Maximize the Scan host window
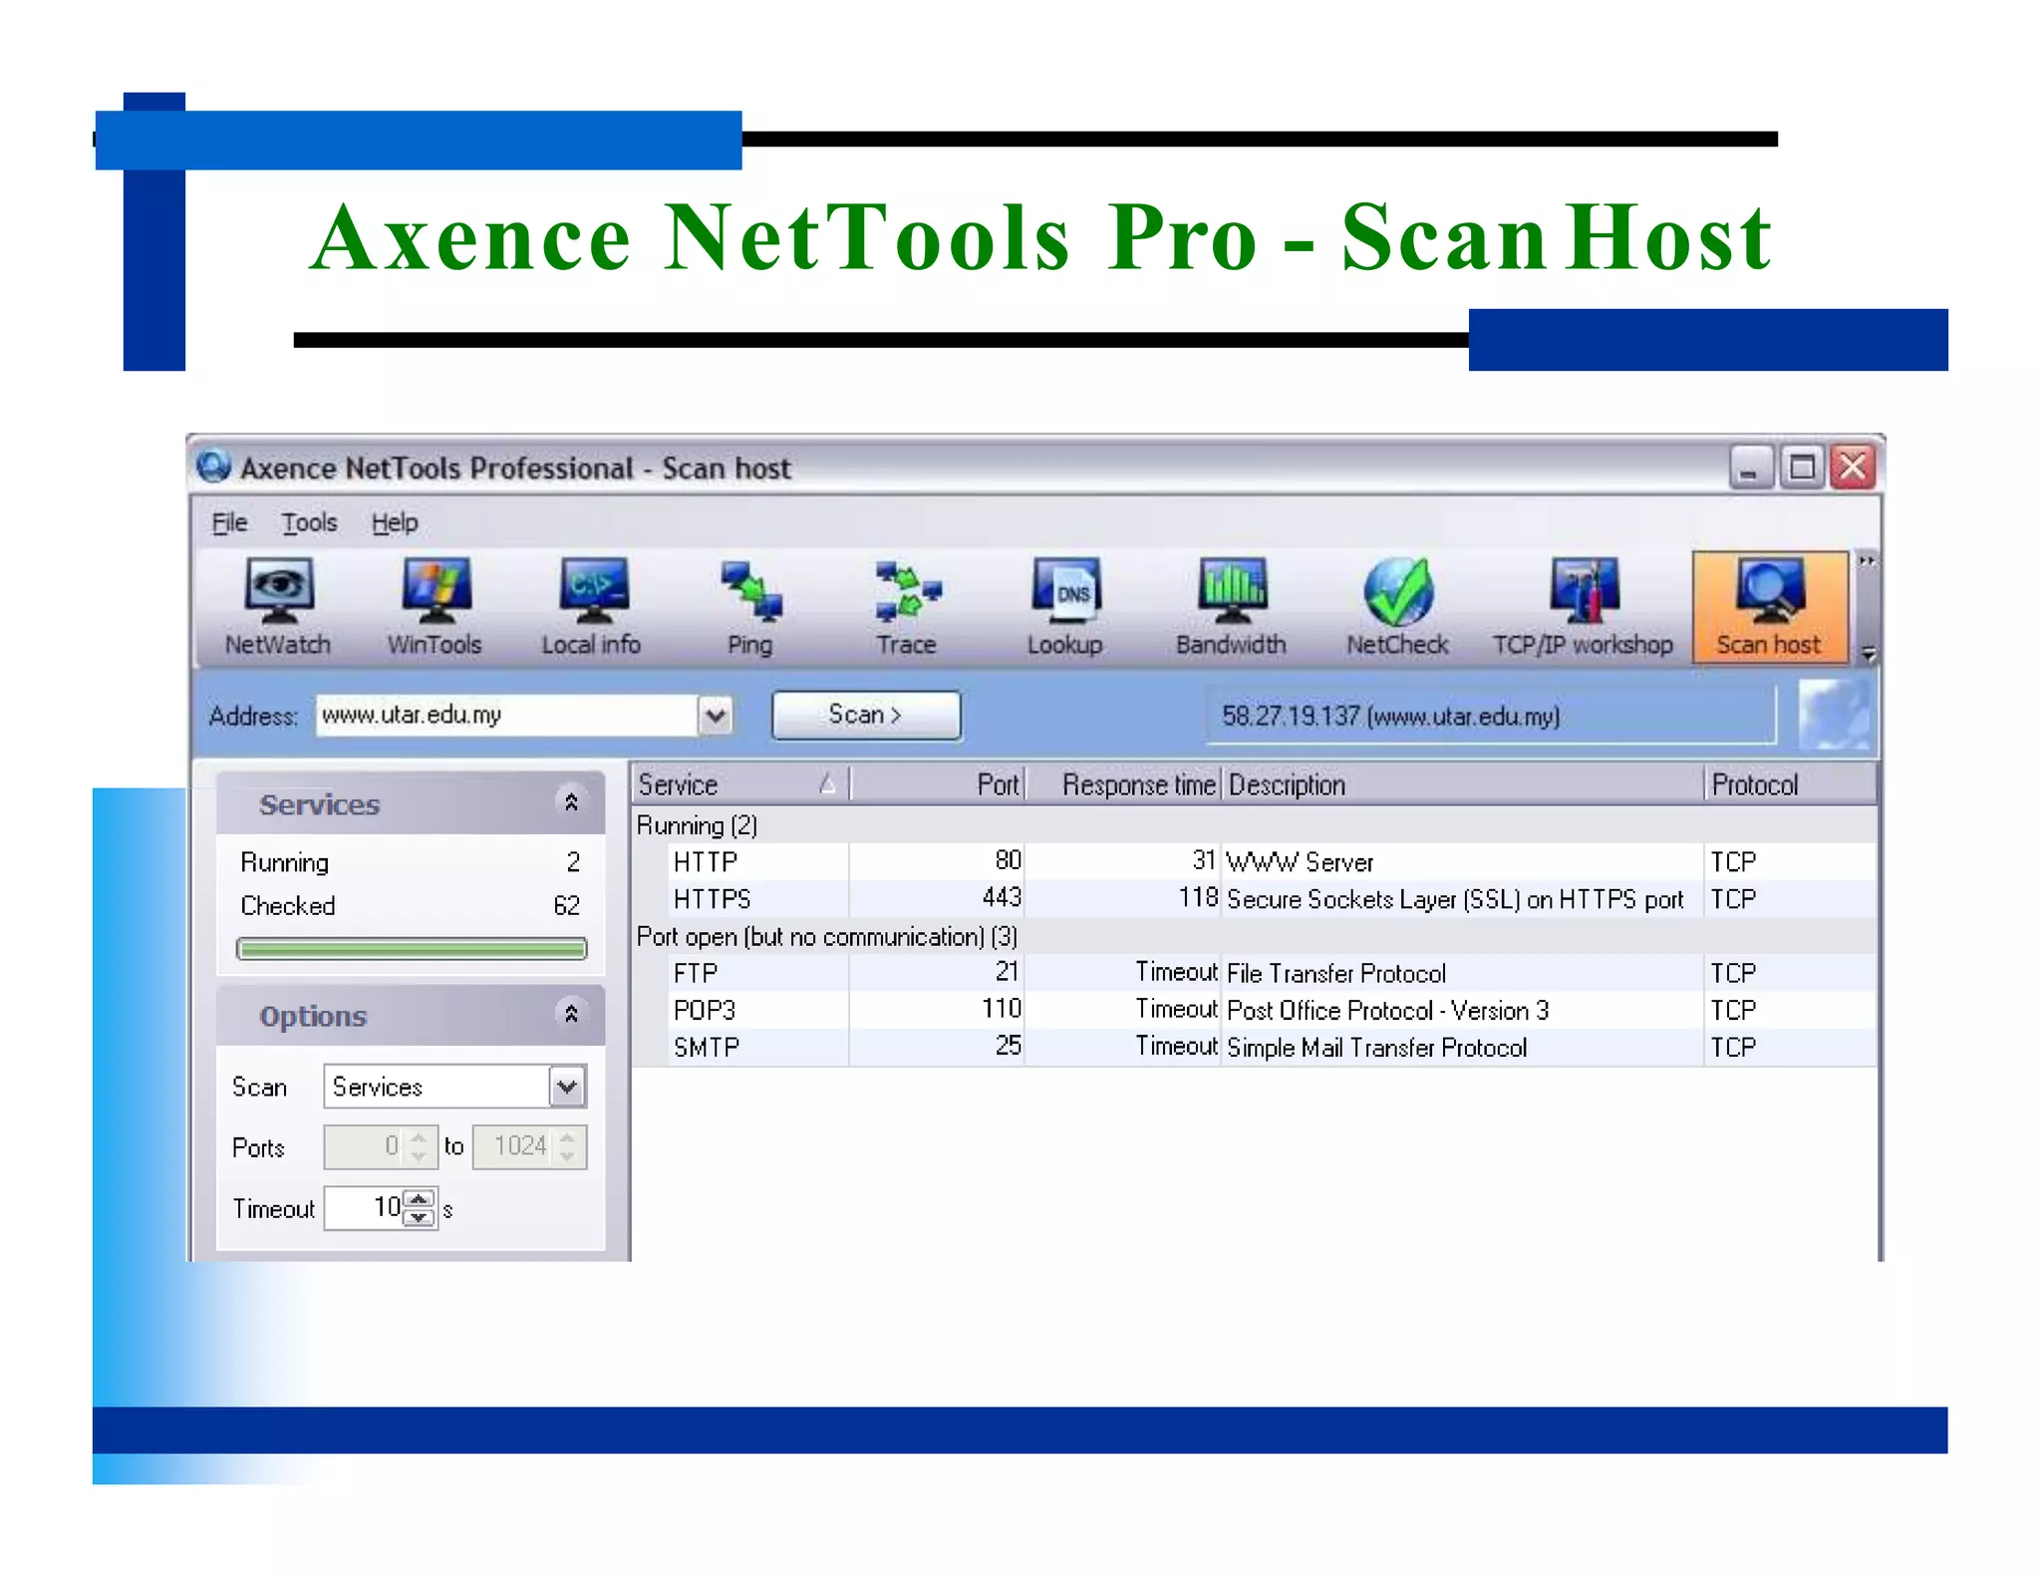The image size is (2041, 1577). (1801, 468)
